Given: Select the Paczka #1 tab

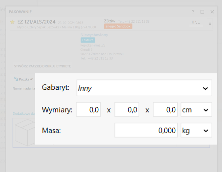Looking at the screenshot, I should 26,79.
